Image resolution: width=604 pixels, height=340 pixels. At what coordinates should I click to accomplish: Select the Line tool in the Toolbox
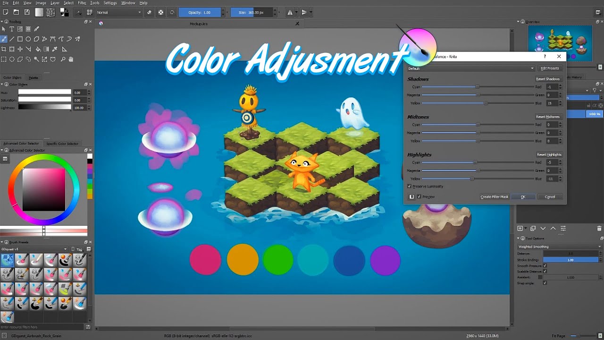[x=12, y=39]
